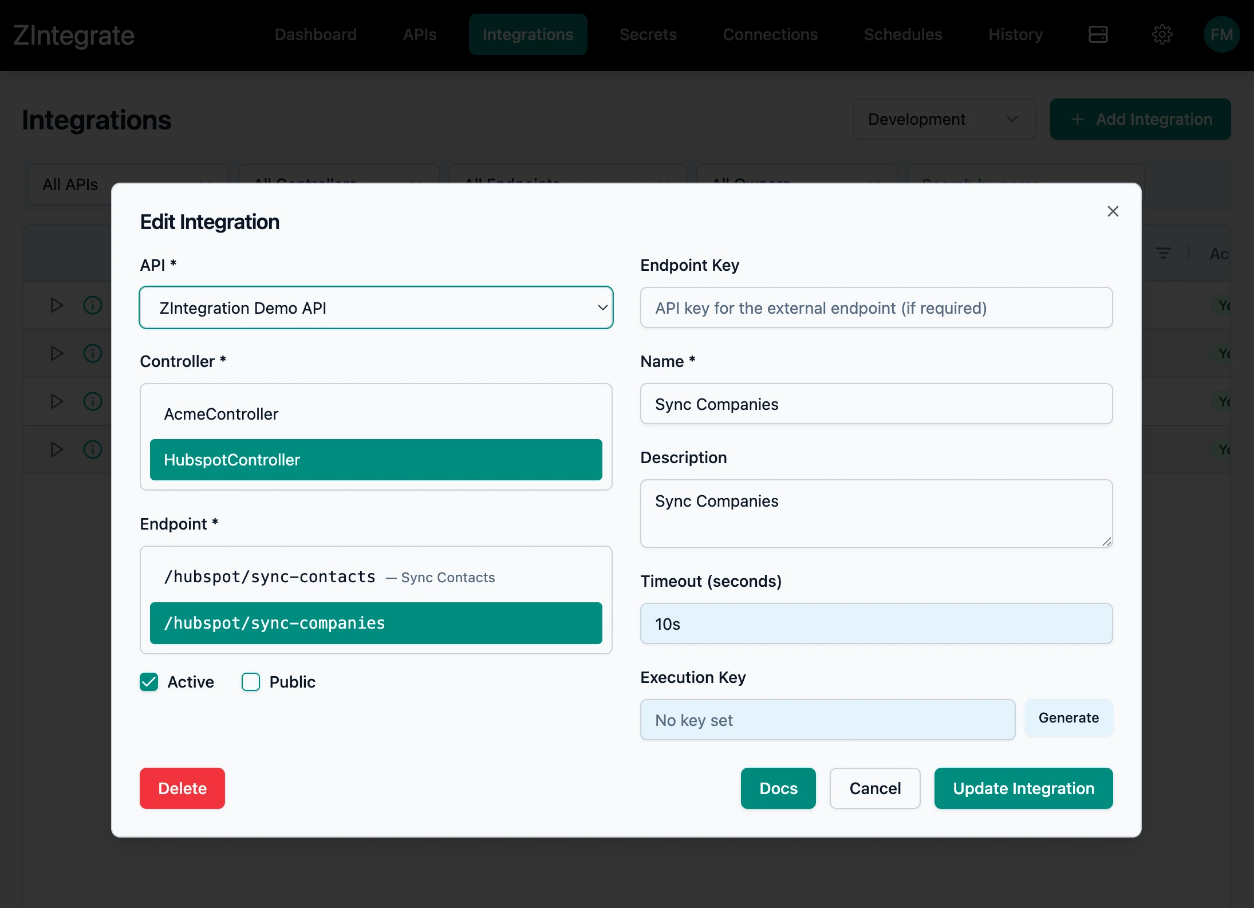The width and height of the screenshot is (1254, 908).
Task: Run the first integration with its play icon
Action: 56,305
